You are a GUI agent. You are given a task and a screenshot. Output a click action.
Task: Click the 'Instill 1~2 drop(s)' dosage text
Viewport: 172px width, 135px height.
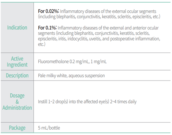click(53, 101)
